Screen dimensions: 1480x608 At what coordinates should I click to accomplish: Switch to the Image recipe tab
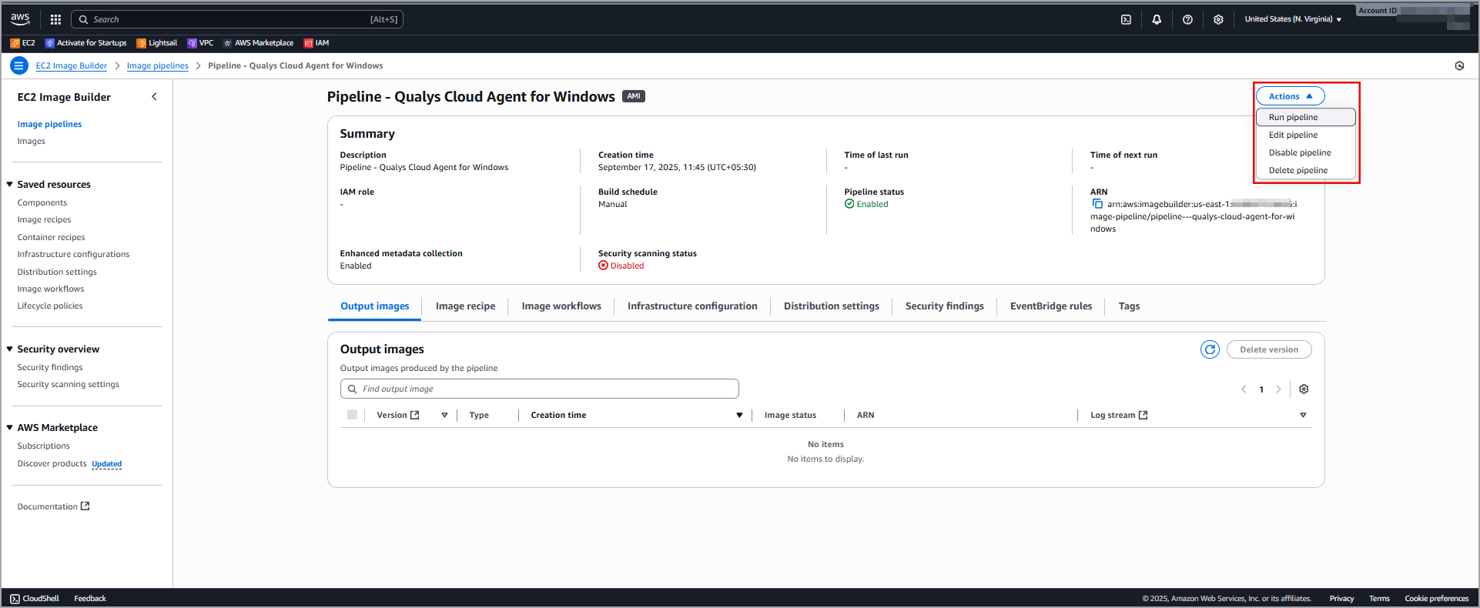(465, 306)
